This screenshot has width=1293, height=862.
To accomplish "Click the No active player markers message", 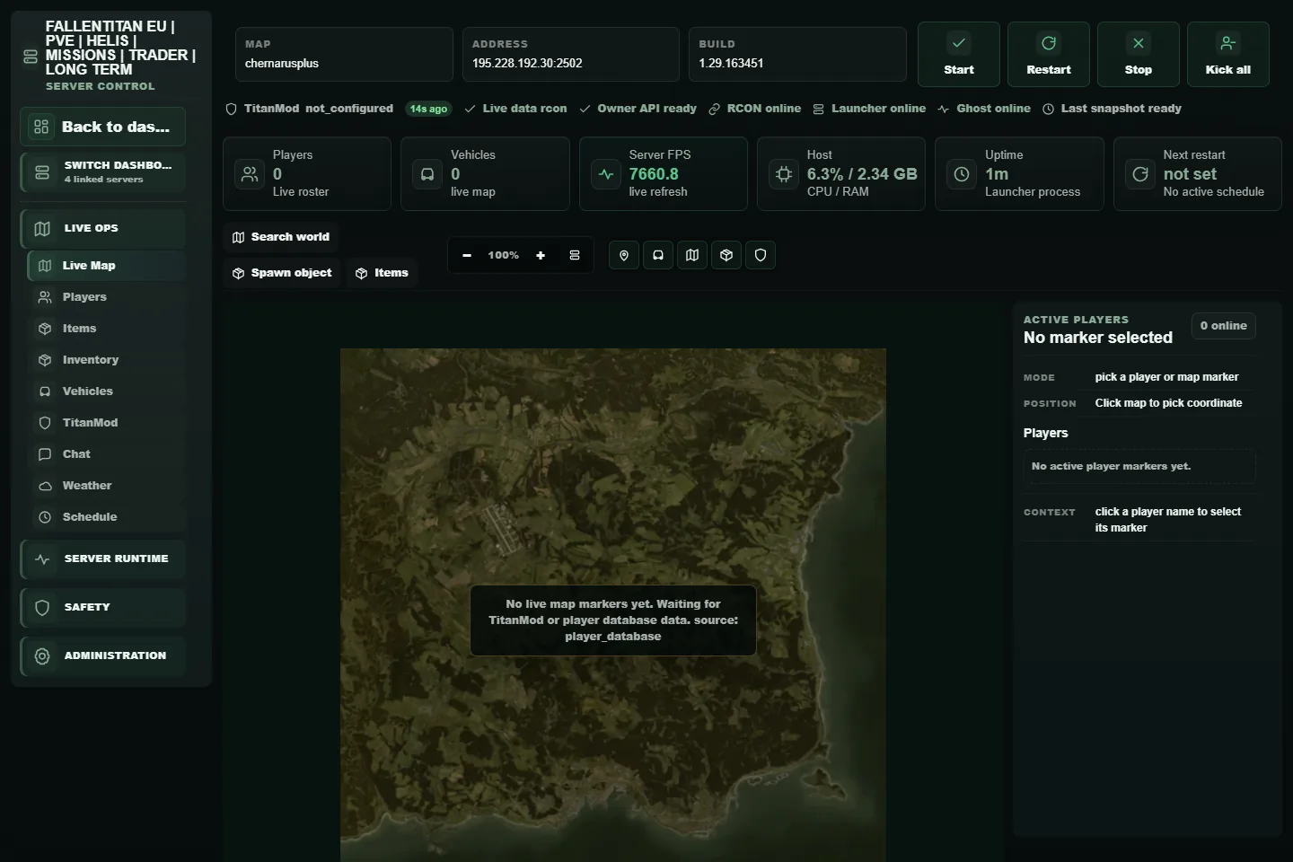I will [1139, 466].
